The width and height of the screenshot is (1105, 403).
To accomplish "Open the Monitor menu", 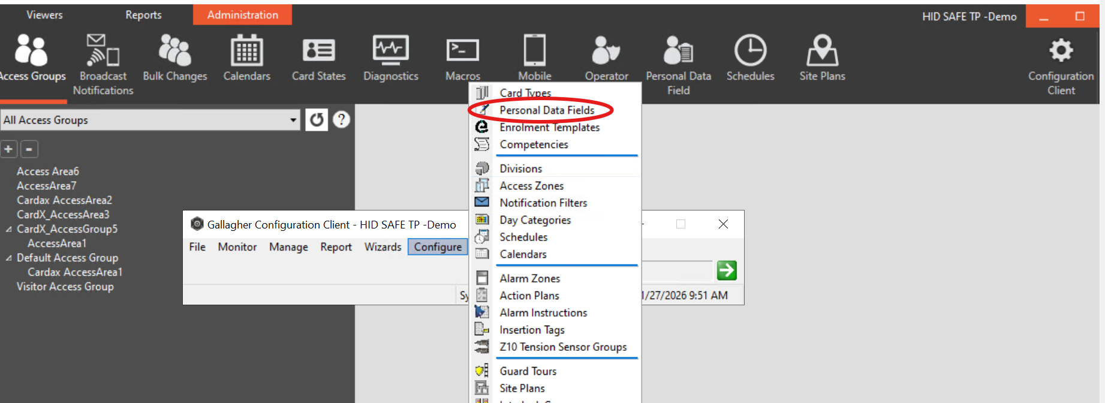I will [237, 247].
